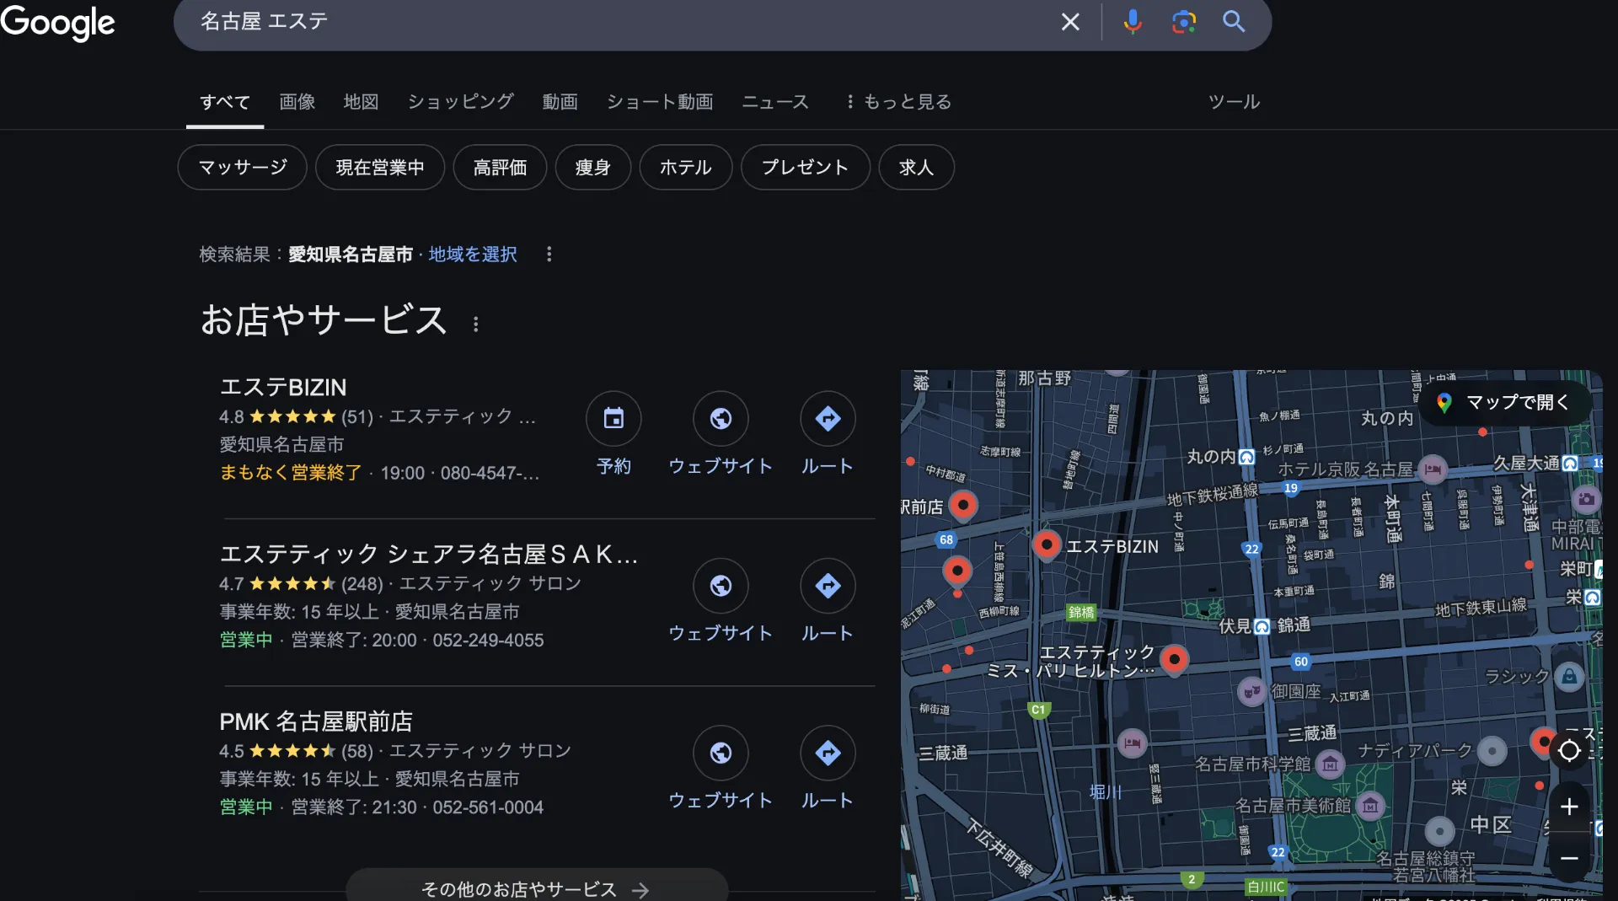Select the マッサージ filter chip
This screenshot has width=1618, height=901.
[x=243, y=168]
